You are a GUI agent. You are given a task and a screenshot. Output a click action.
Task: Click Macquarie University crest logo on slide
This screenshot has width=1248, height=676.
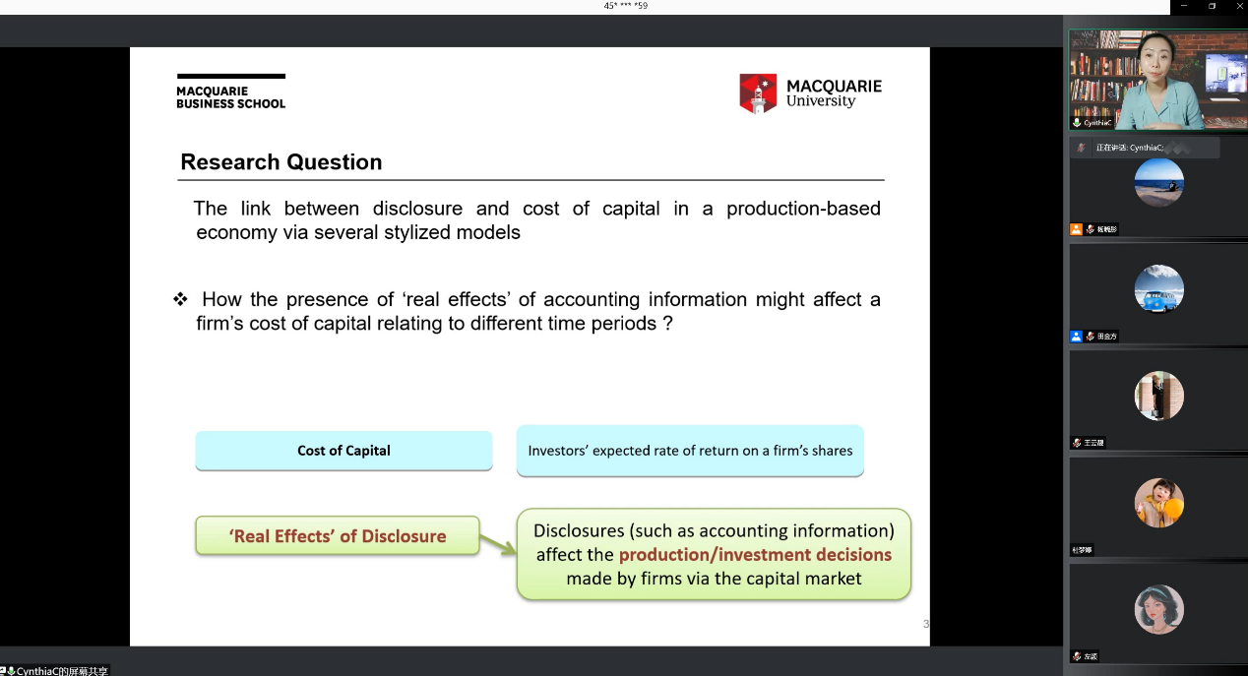[x=758, y=93]
